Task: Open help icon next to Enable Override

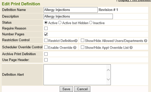Action: 75,48
